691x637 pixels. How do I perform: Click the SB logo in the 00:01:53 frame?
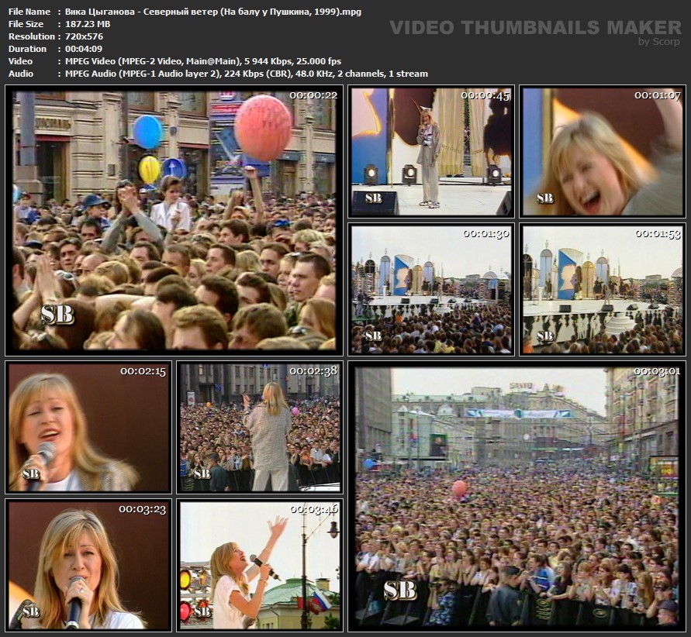pyautogui.click(x=546, y=336)
